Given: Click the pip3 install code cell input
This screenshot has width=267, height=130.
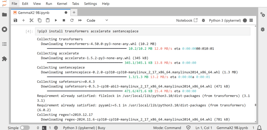Looking at the screenshot, I should (x=142, y=31).
